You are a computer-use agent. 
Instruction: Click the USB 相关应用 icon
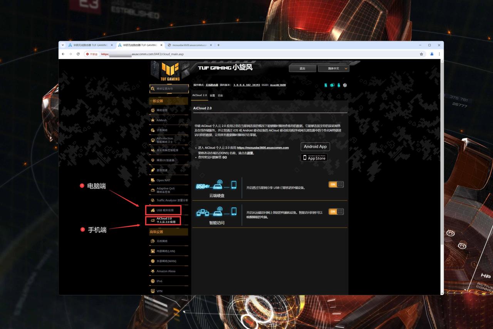pos(153,210)
